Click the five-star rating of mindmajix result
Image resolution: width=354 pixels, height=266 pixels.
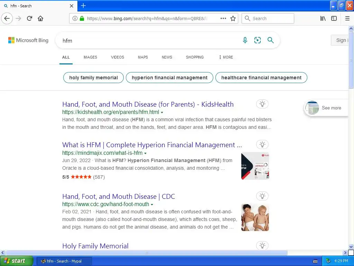pos(81,177)
